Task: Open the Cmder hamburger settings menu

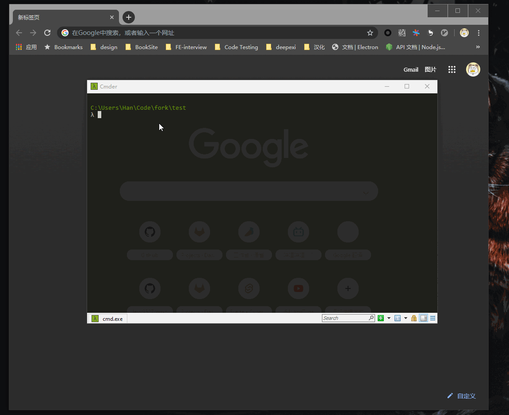Action: pos(432,318)
